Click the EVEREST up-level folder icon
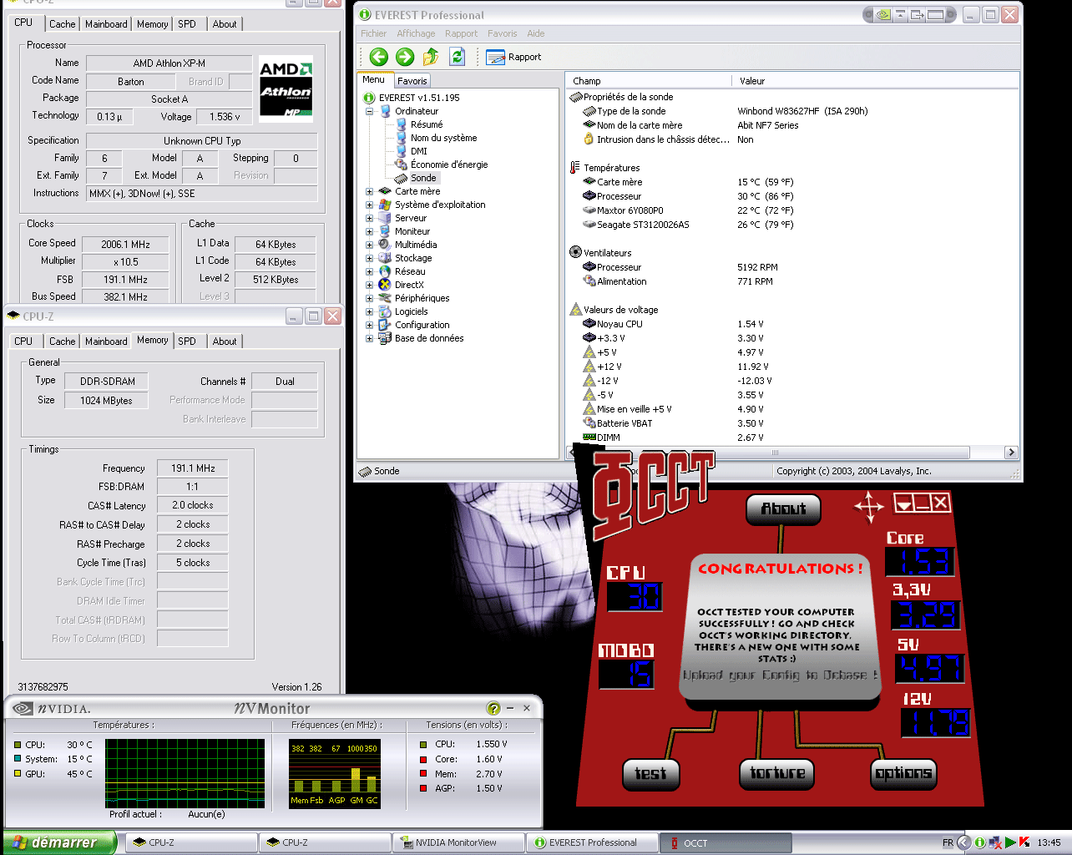Screen dimensions: 1072x855 pyautogui.click(x=431, y=57)
